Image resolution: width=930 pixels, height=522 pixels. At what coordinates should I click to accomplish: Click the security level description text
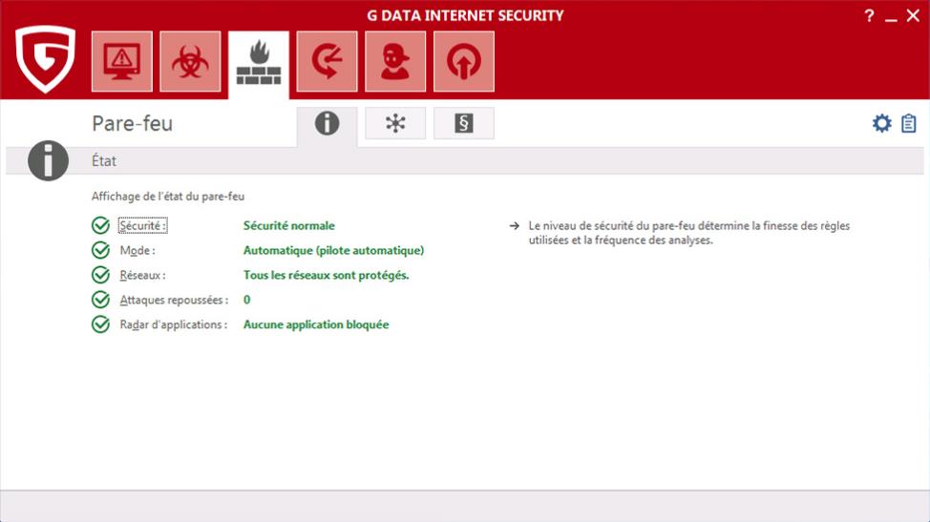[689, 233]
